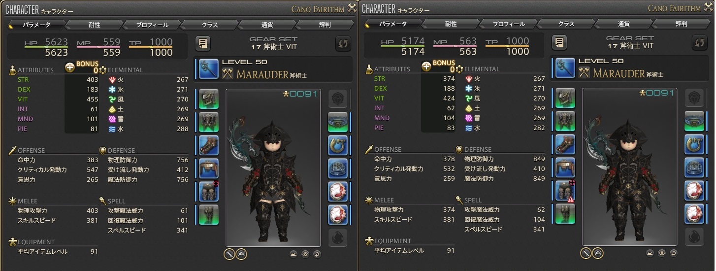Switch to the 通貨 tab in the HP 5623 window
716x271 pixels.
coord(267,24)
